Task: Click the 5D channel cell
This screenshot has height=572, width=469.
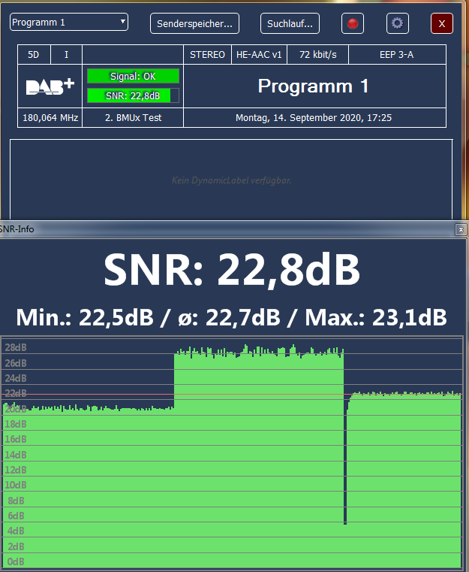Action: (34, 55)
